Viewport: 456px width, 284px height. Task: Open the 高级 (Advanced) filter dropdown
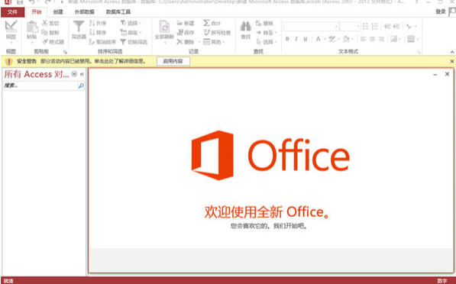pos(131,32)
